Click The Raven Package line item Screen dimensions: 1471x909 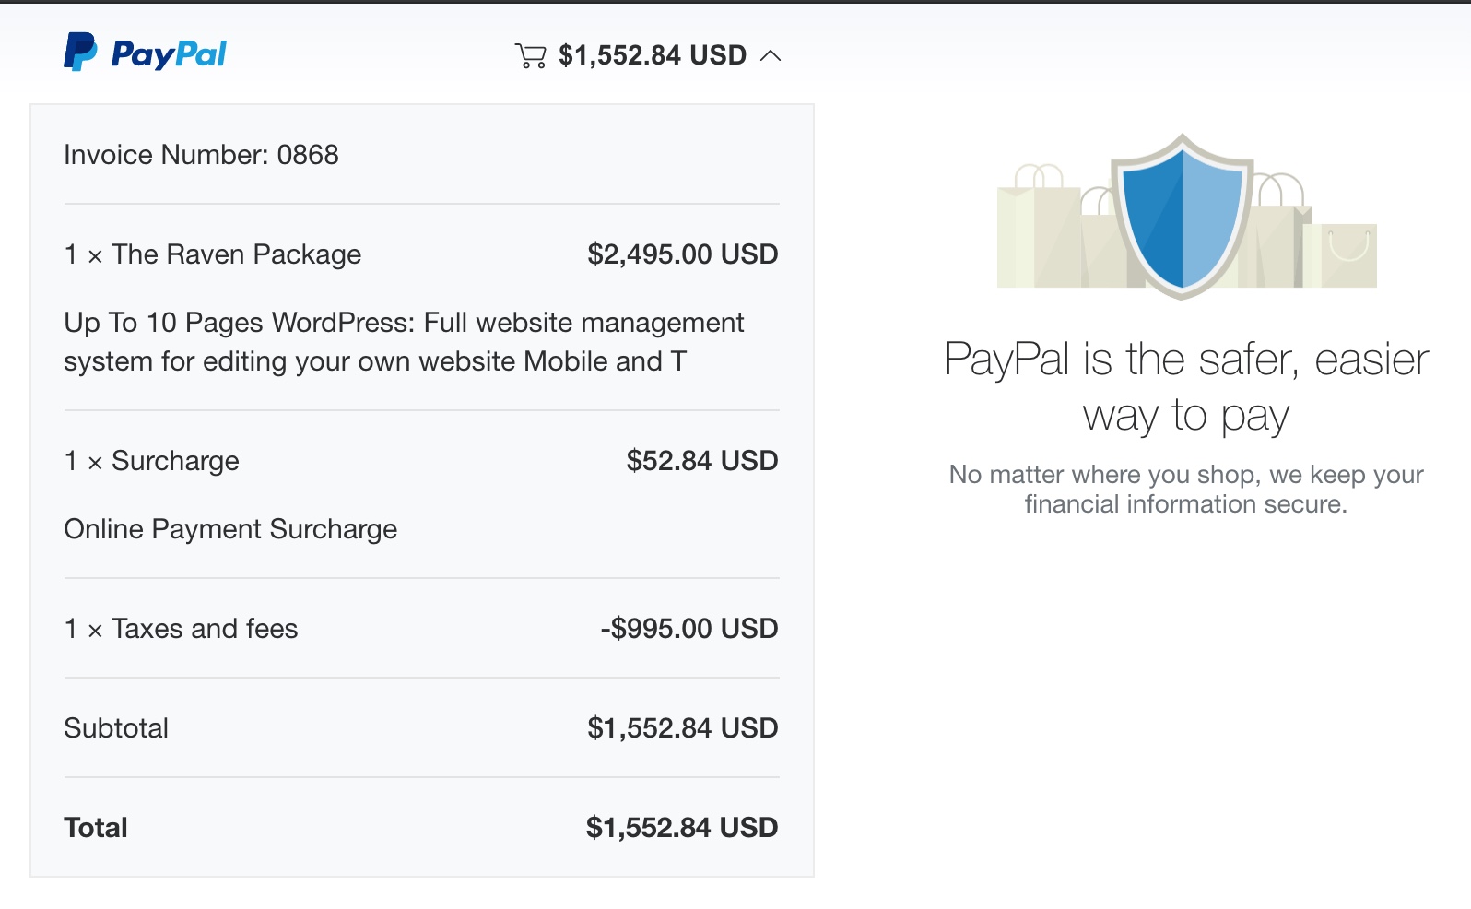[213, 254]
